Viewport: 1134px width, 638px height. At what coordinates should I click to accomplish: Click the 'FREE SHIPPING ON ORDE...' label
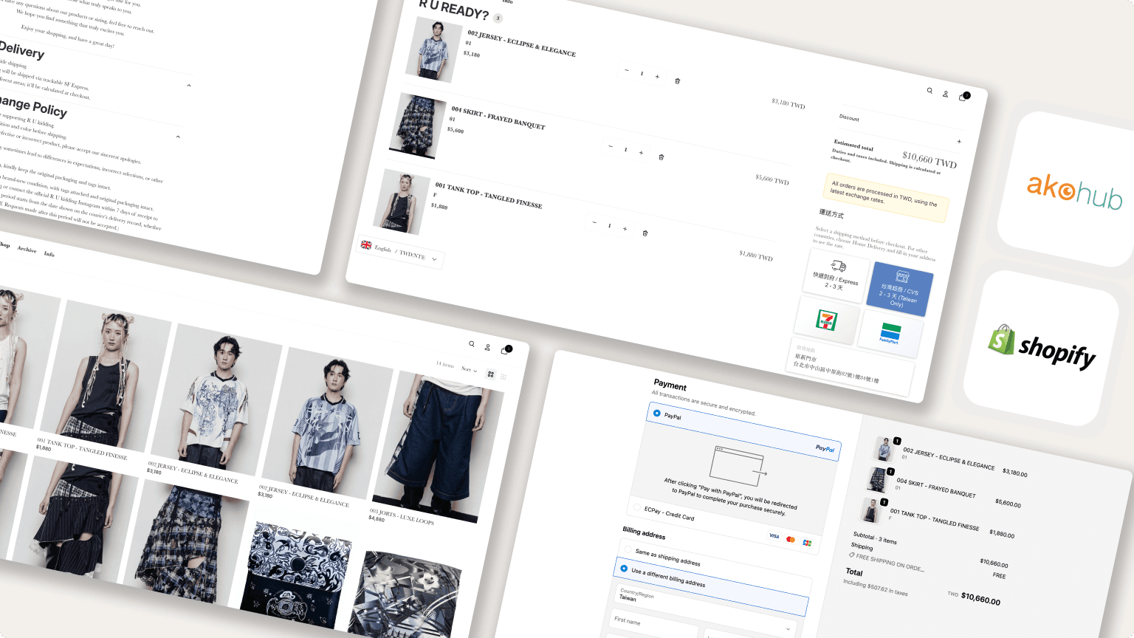click(x=889, y=562)
